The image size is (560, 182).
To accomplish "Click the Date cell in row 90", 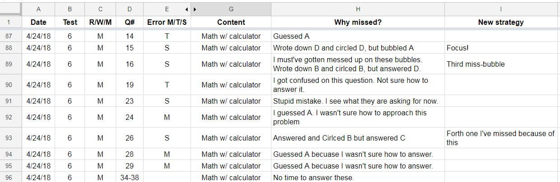I will (38, 85).
